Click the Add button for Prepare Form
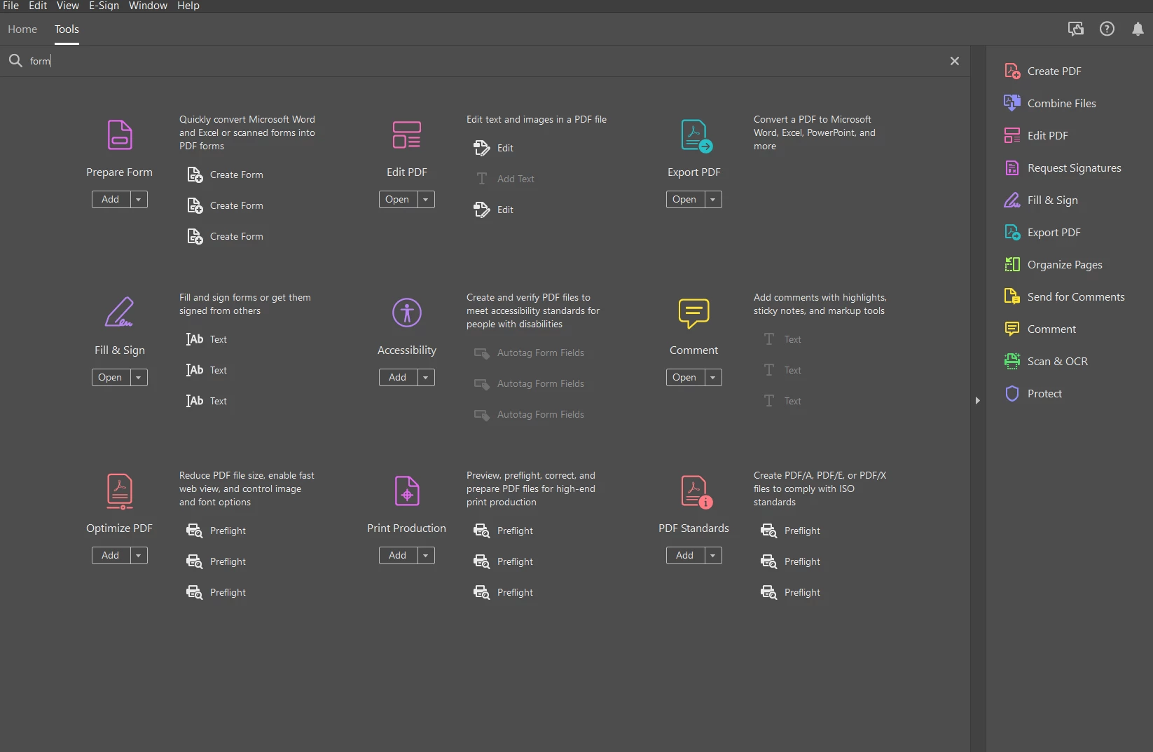This screenshot has width=1153, height=752. tap(111, 200)
